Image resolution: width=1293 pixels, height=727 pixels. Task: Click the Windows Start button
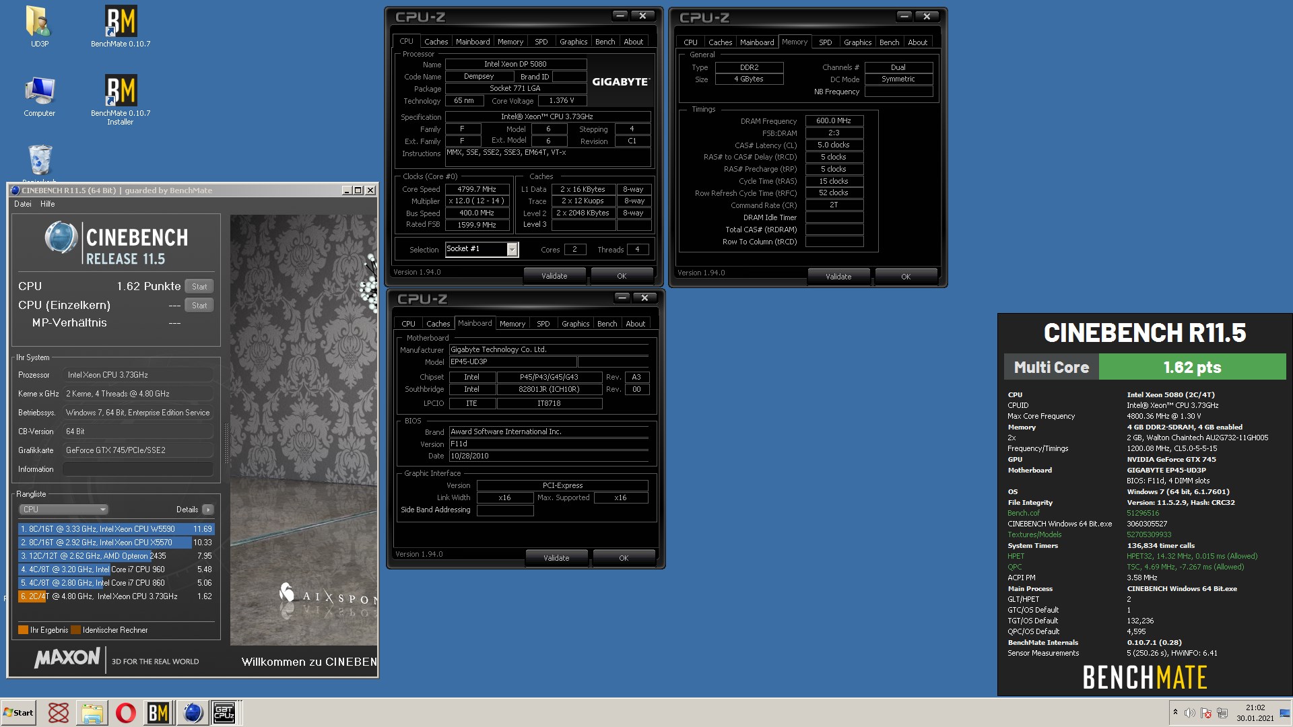[x=18, y=712]
